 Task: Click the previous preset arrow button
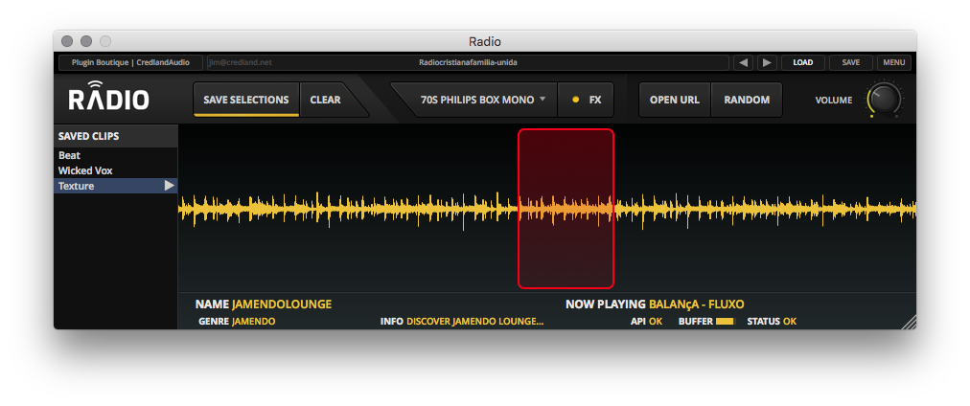[x=744, y=62]
